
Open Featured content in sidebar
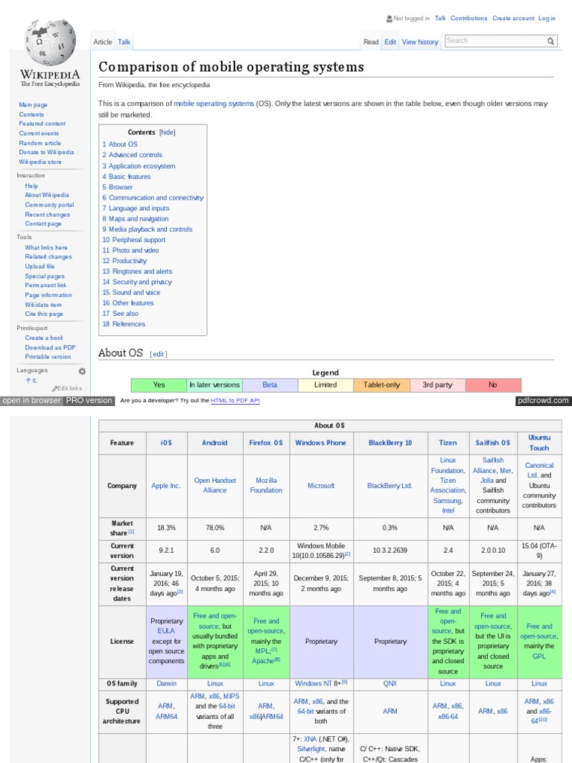[42, 124]
